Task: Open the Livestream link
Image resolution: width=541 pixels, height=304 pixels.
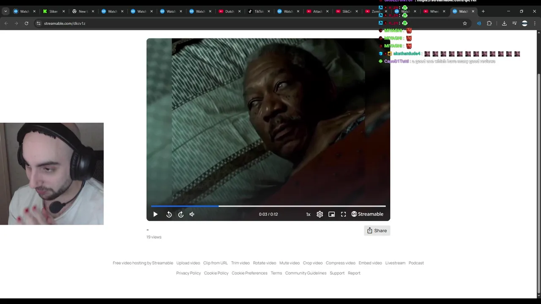Action: tap(395, 263)
